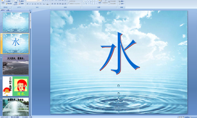Align text left
The image size is (197, 118).
52,4
